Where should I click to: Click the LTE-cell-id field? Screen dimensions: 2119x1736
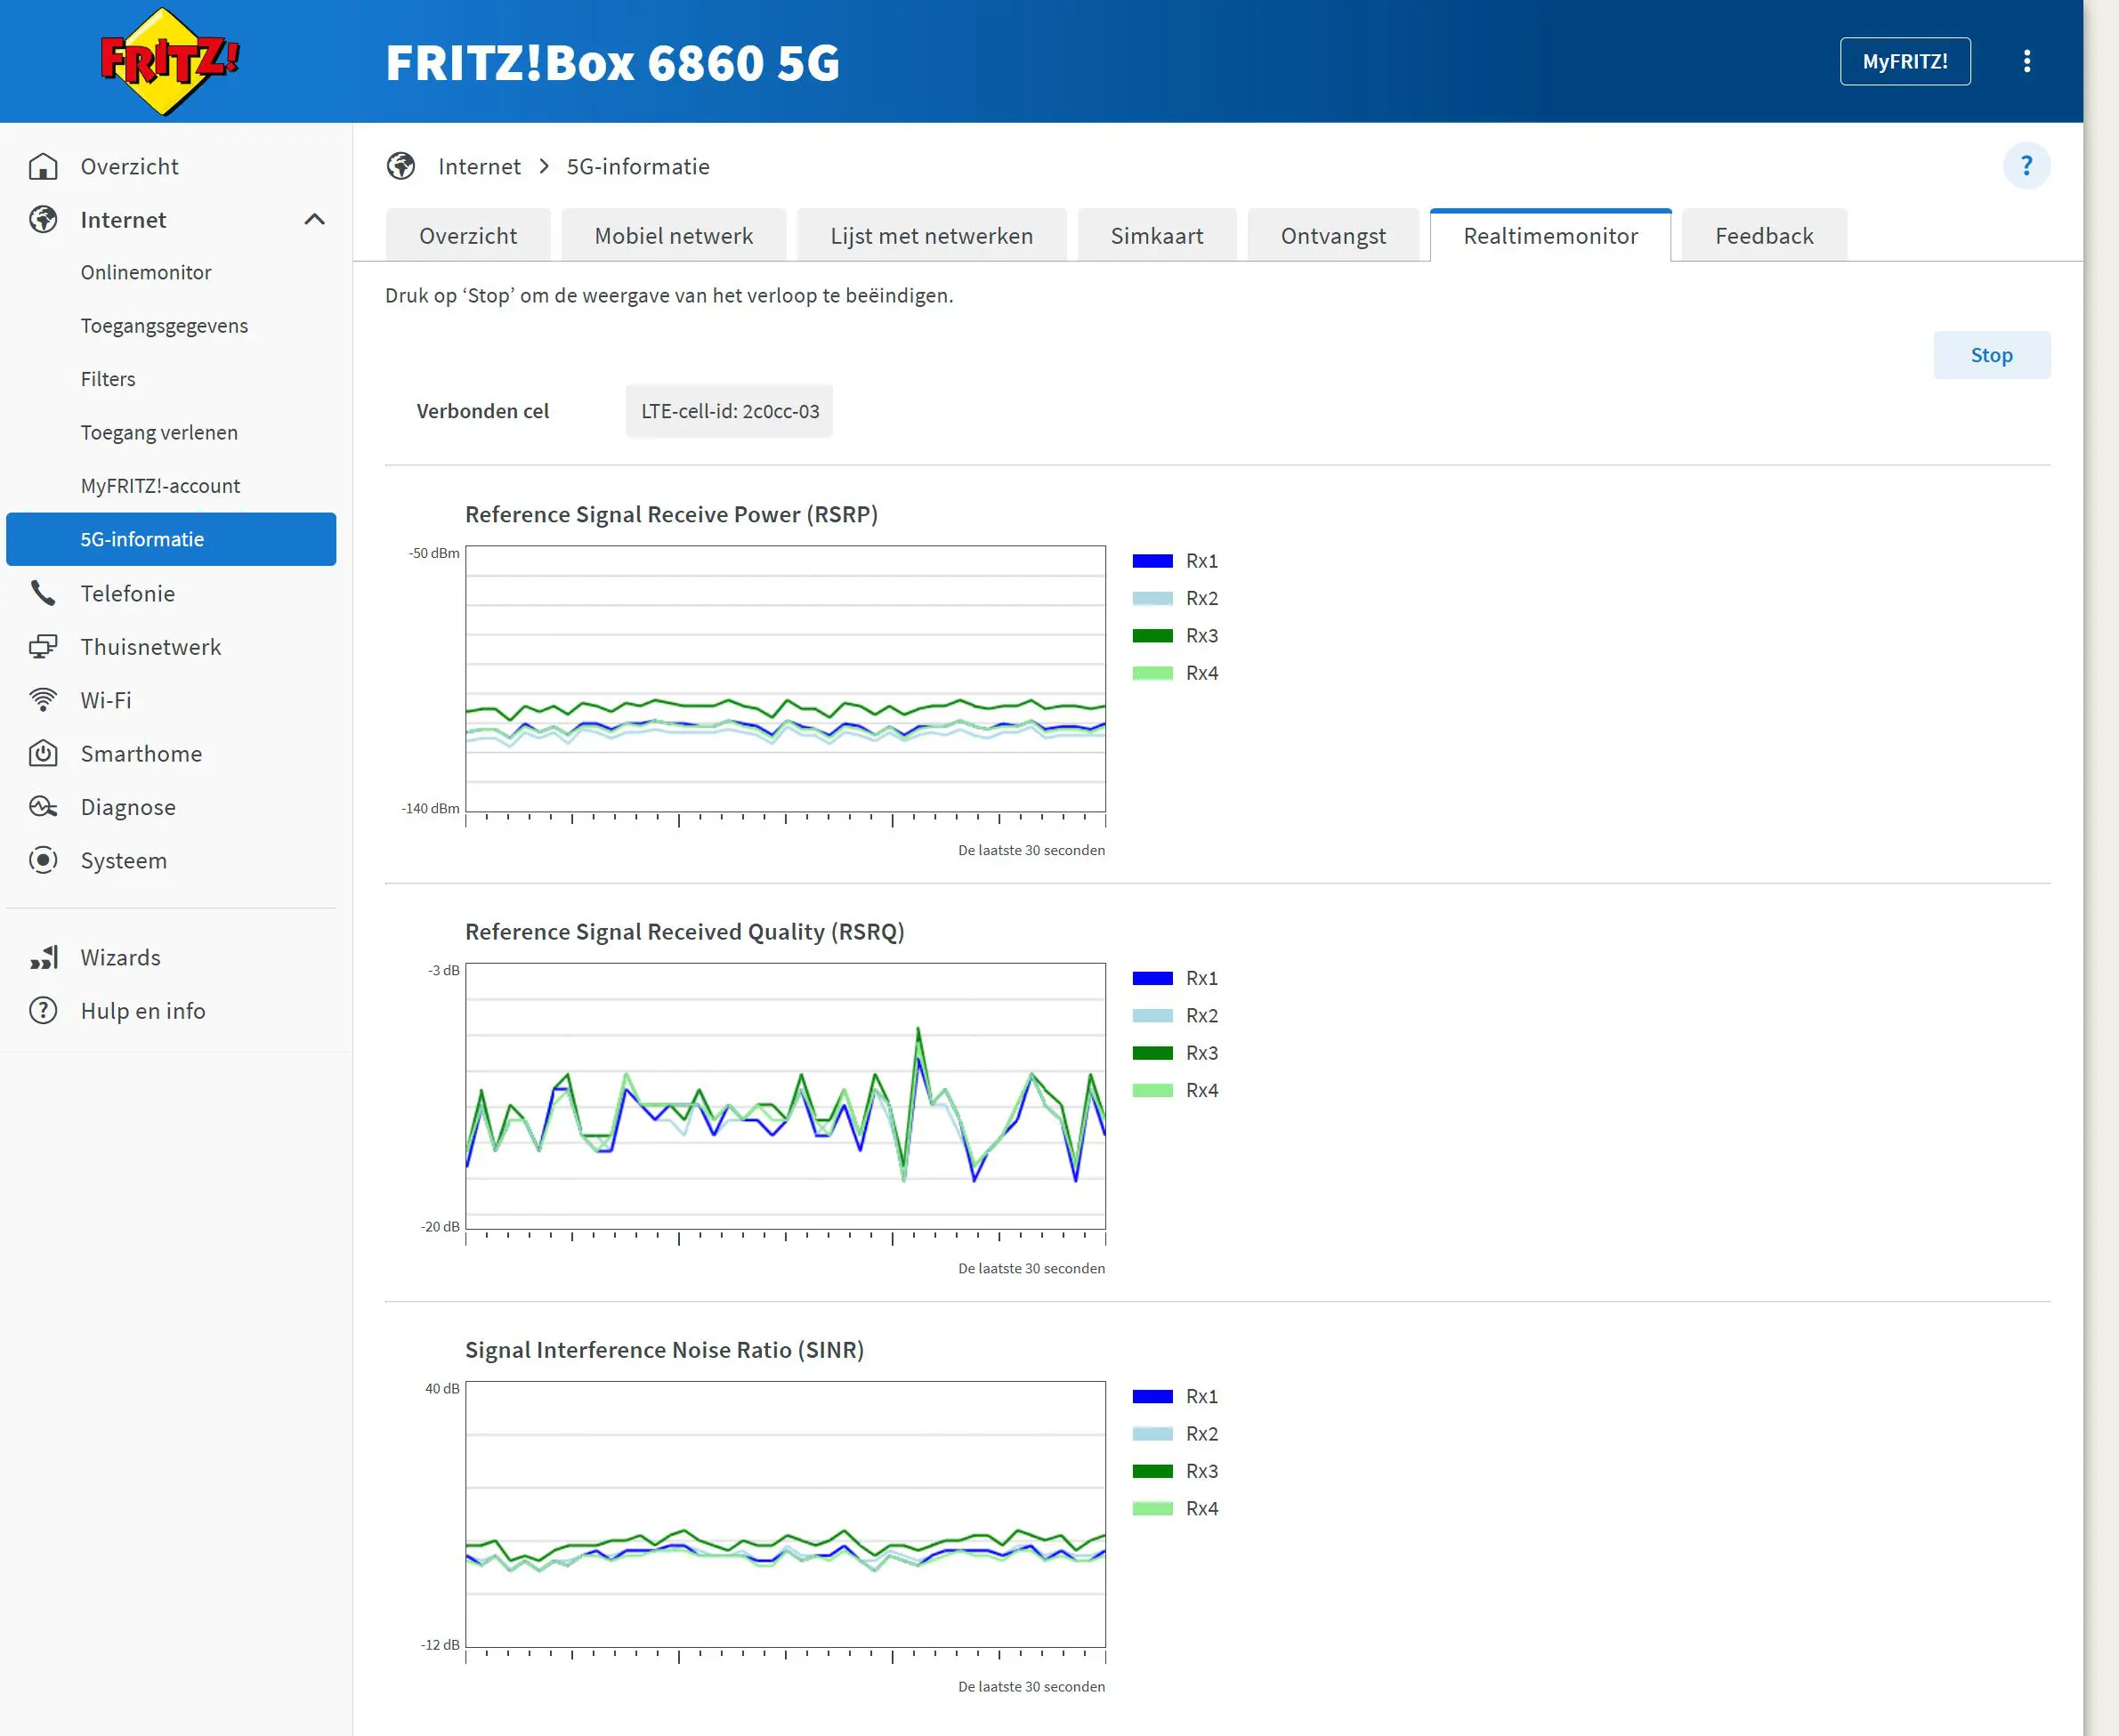click(729, 411)
